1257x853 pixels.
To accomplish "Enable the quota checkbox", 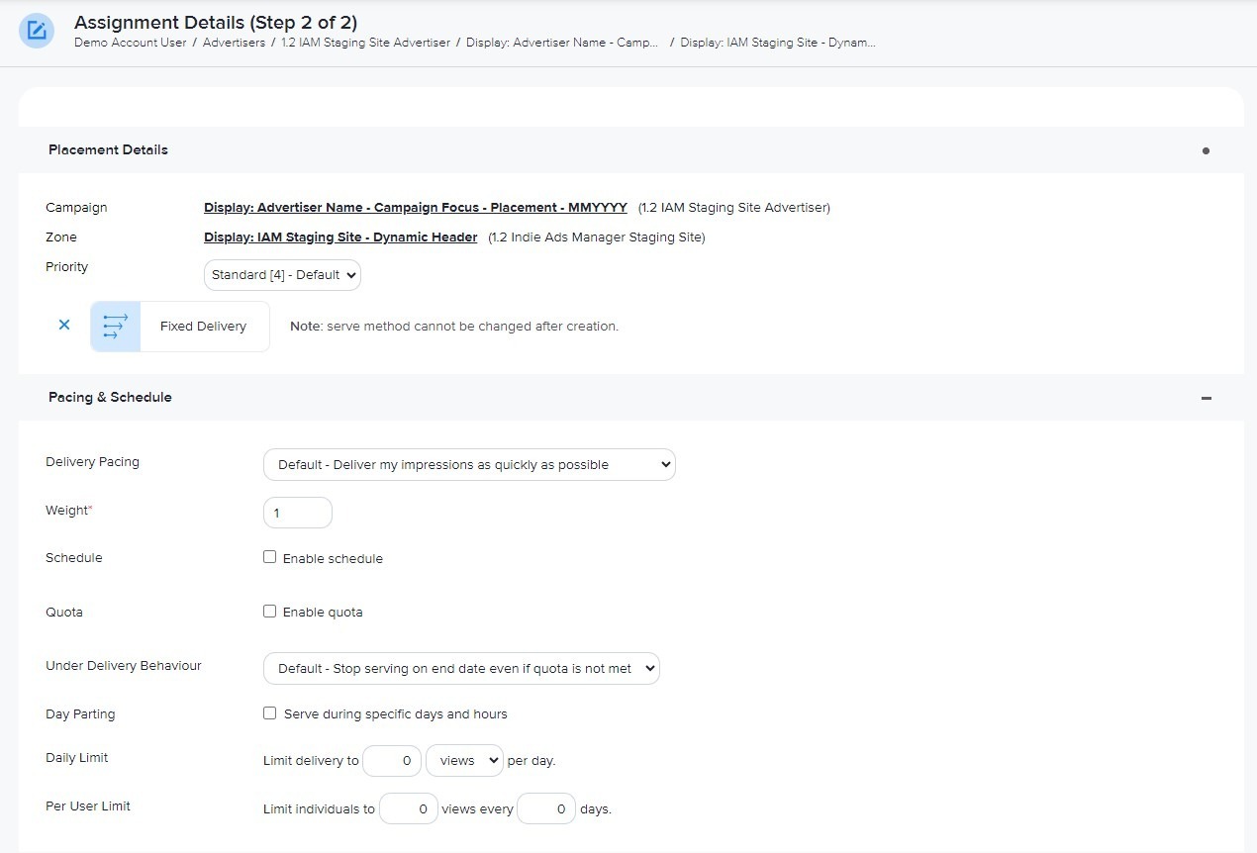I will click(x=269, y=612).
